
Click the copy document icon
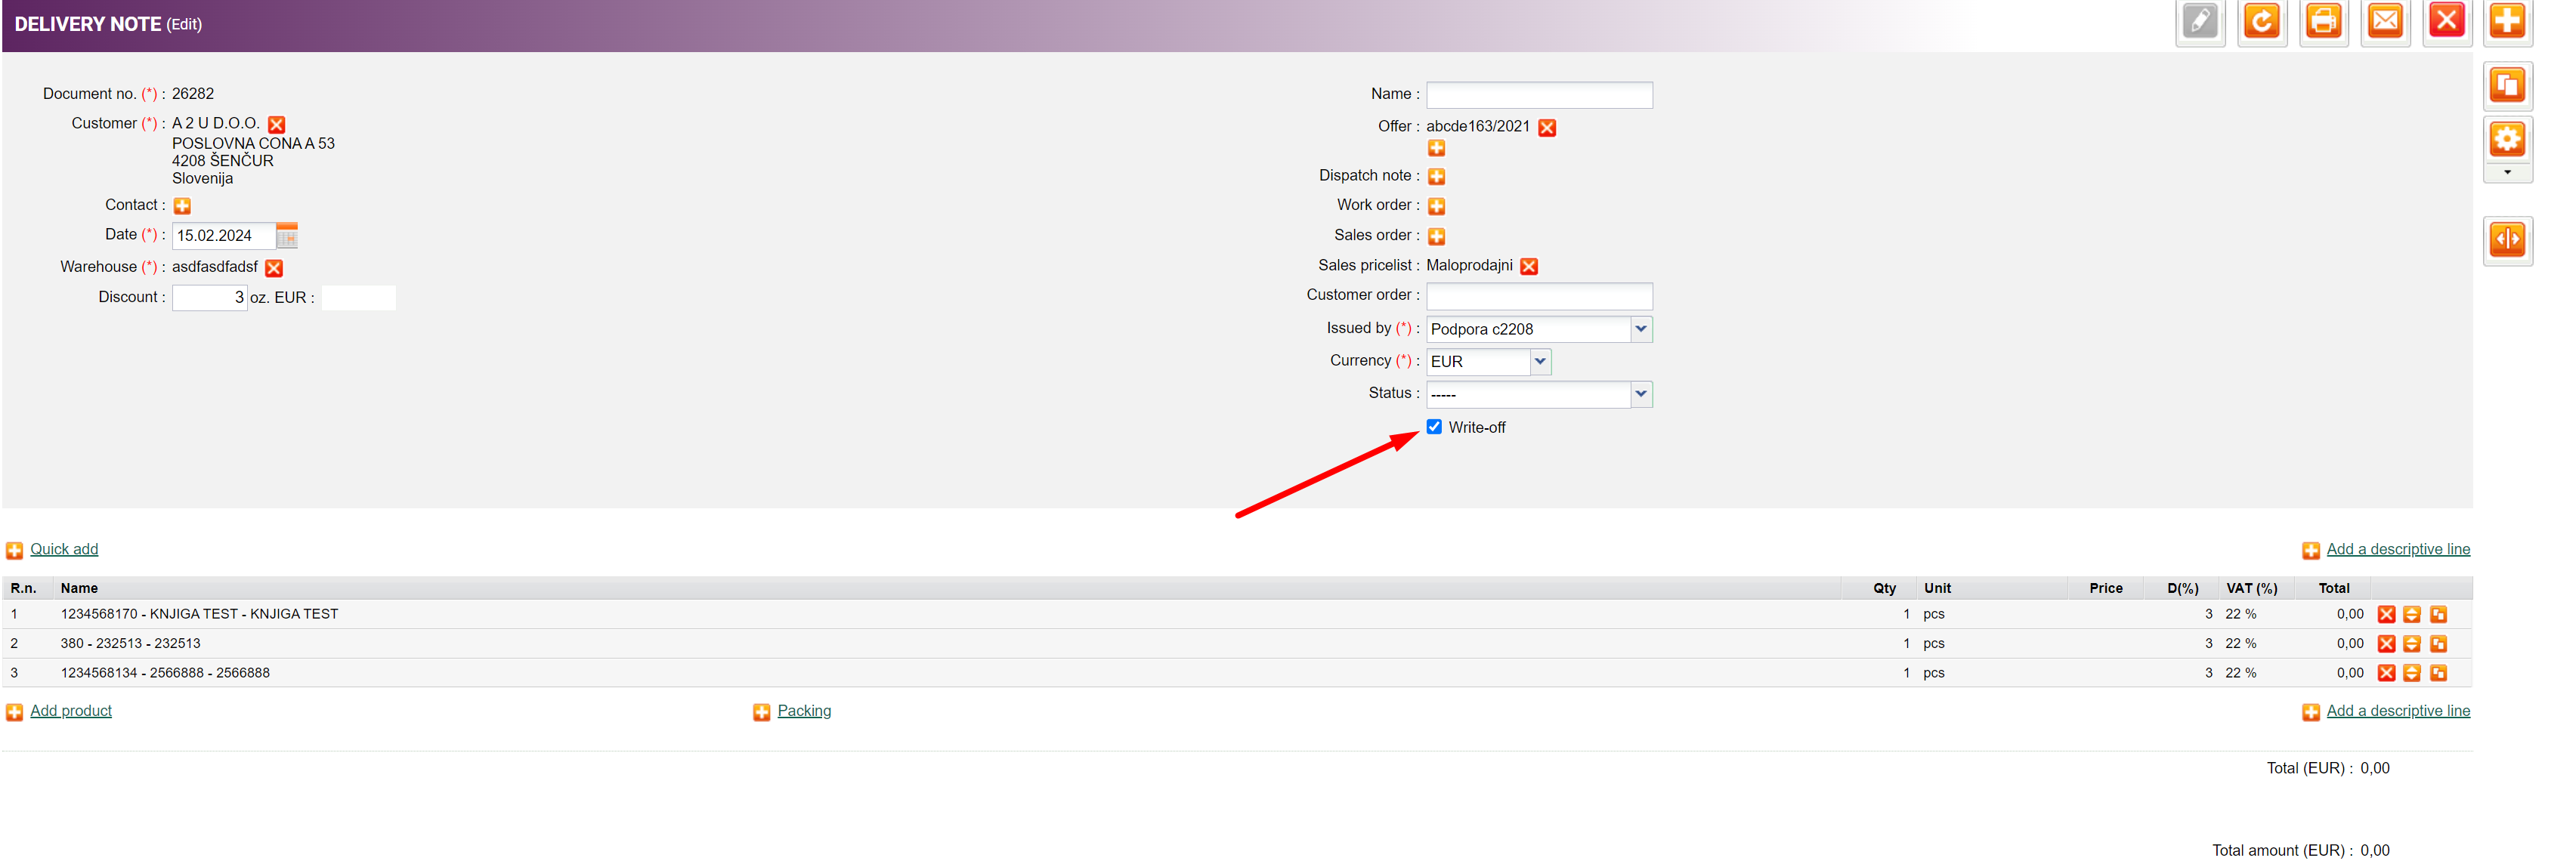(x=2507, y=86)
